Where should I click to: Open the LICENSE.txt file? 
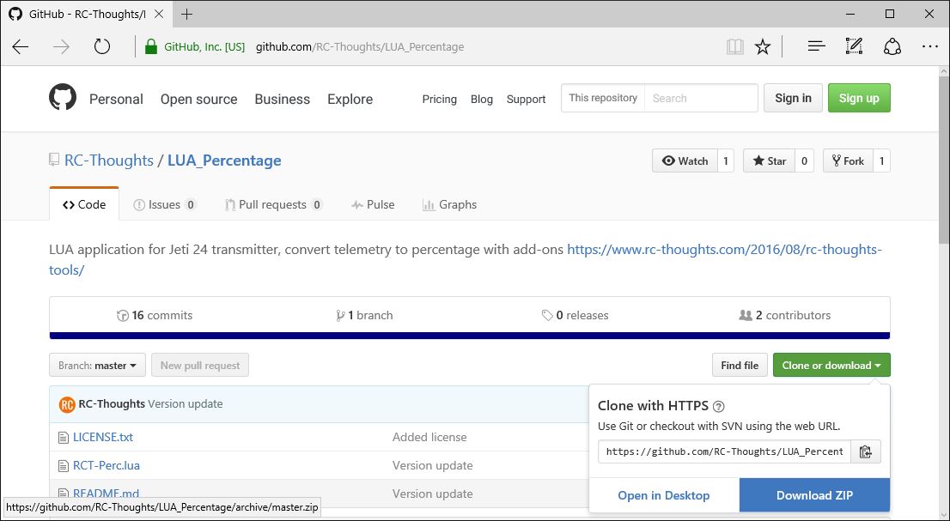tap(103, 437)
